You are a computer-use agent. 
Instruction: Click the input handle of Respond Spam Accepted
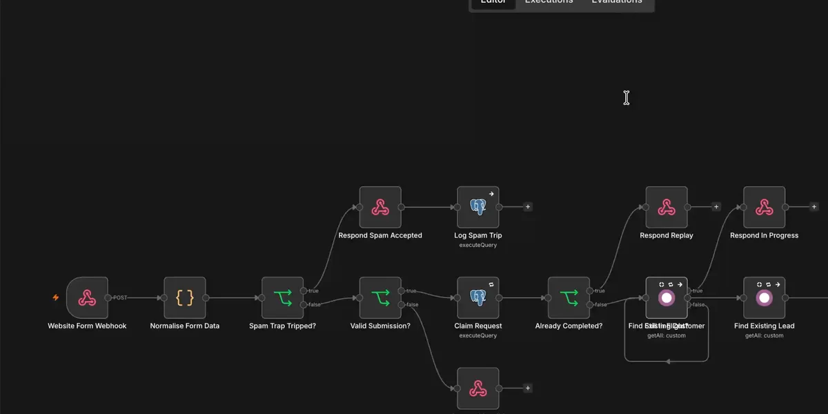pos(359,207)
